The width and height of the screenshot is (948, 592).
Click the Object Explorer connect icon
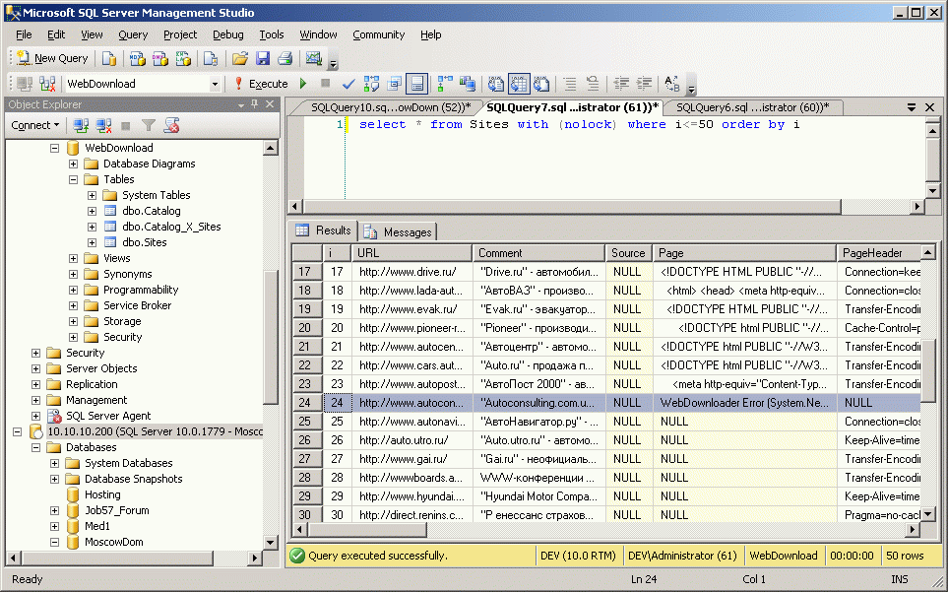(81, 125)
